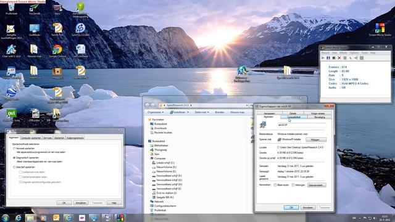Toggle Opstartonderdelen laden checkbox
Image resolution: width=395 pixels, height=222 pixels.
[x=20, y=177]
